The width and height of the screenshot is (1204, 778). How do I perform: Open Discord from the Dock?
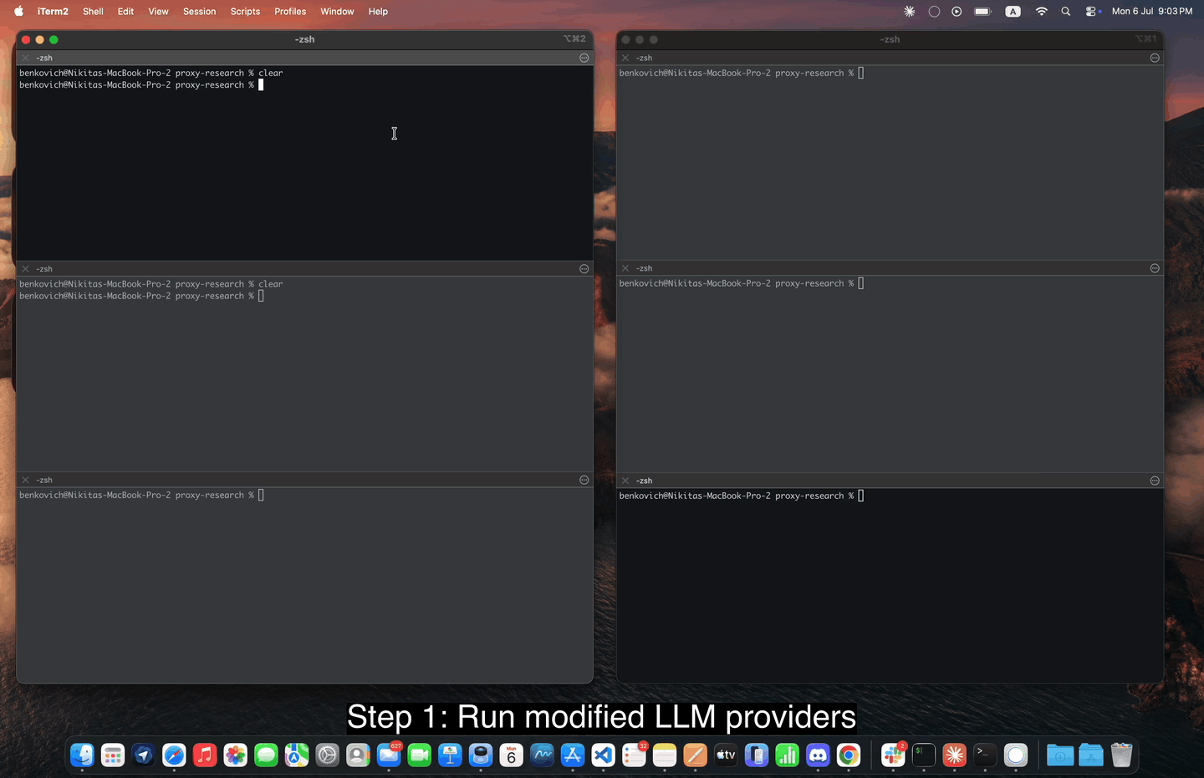pos(818,755)
